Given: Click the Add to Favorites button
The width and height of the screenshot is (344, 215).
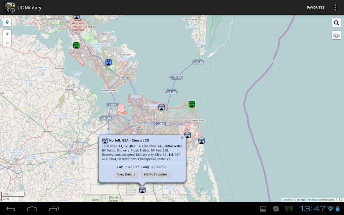Looking at the screenshot, I should pos(156,174).
